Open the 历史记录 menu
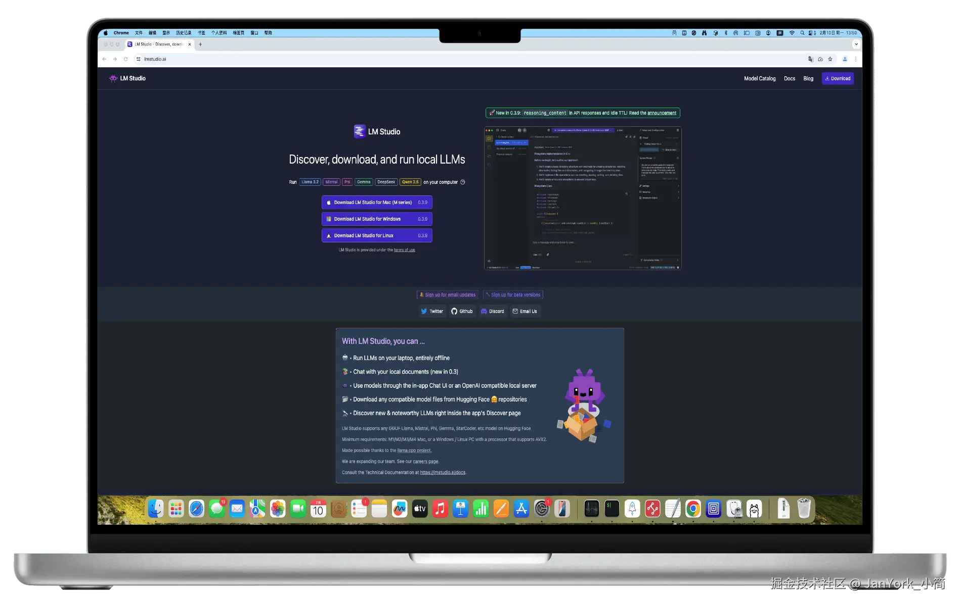Screen dimensions: 961x606 click(x=184, y=33)
